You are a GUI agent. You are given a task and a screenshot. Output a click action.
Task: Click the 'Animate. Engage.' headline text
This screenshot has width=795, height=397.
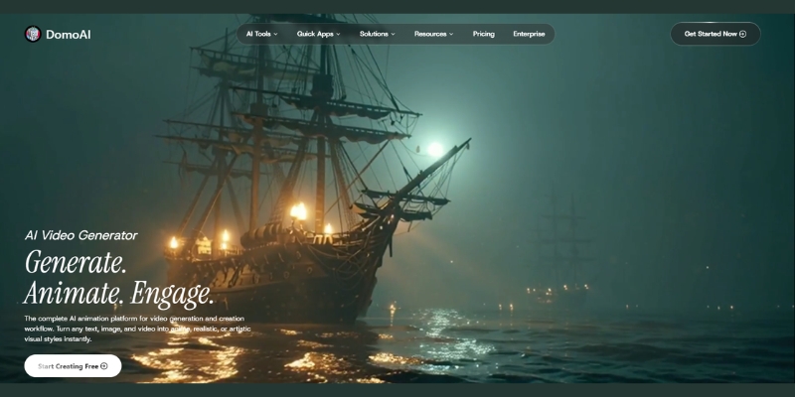pyautogui.click(x=119, y=293)
